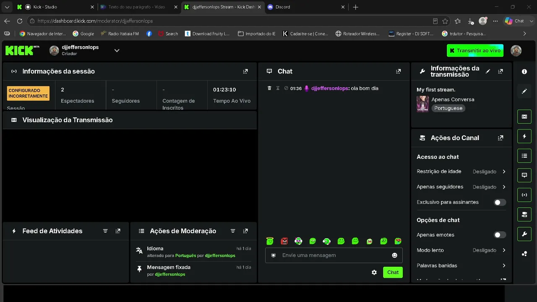Toggle the stream preview panel icon in sidebar
Image resolution: width=537 pixels, height=302 pixels.
click(524, 117)
